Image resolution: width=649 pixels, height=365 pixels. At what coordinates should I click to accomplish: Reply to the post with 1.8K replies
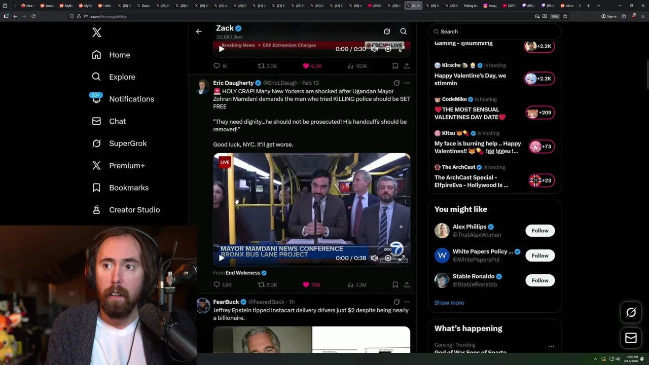(x=222, y=285)
